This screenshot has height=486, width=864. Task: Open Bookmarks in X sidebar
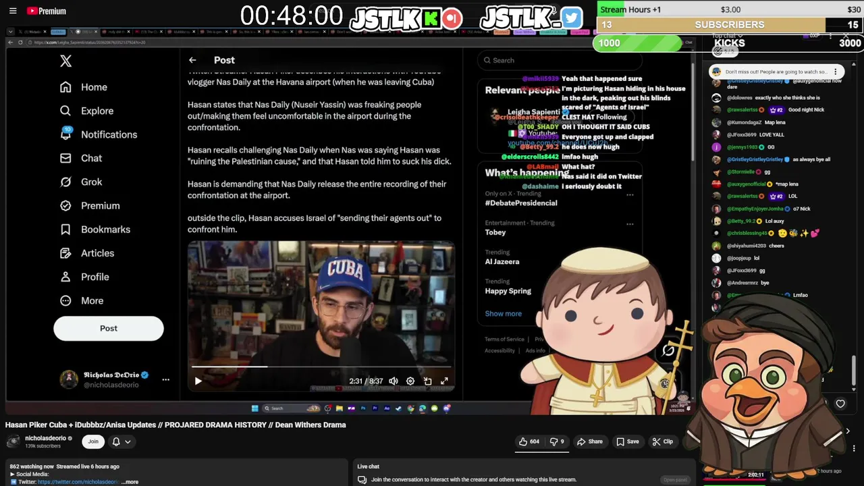point(95,230)
